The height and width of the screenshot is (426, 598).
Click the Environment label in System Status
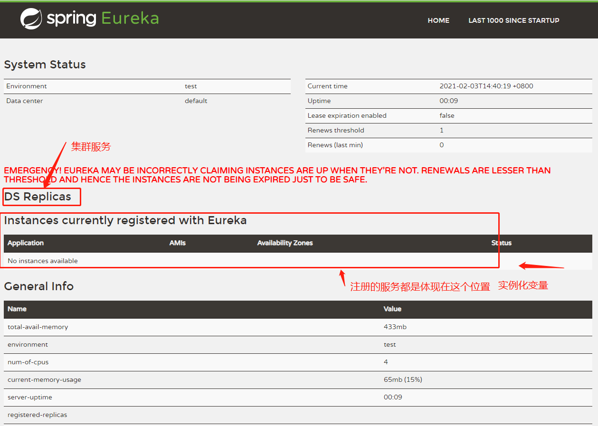click(x=27, y=86)
